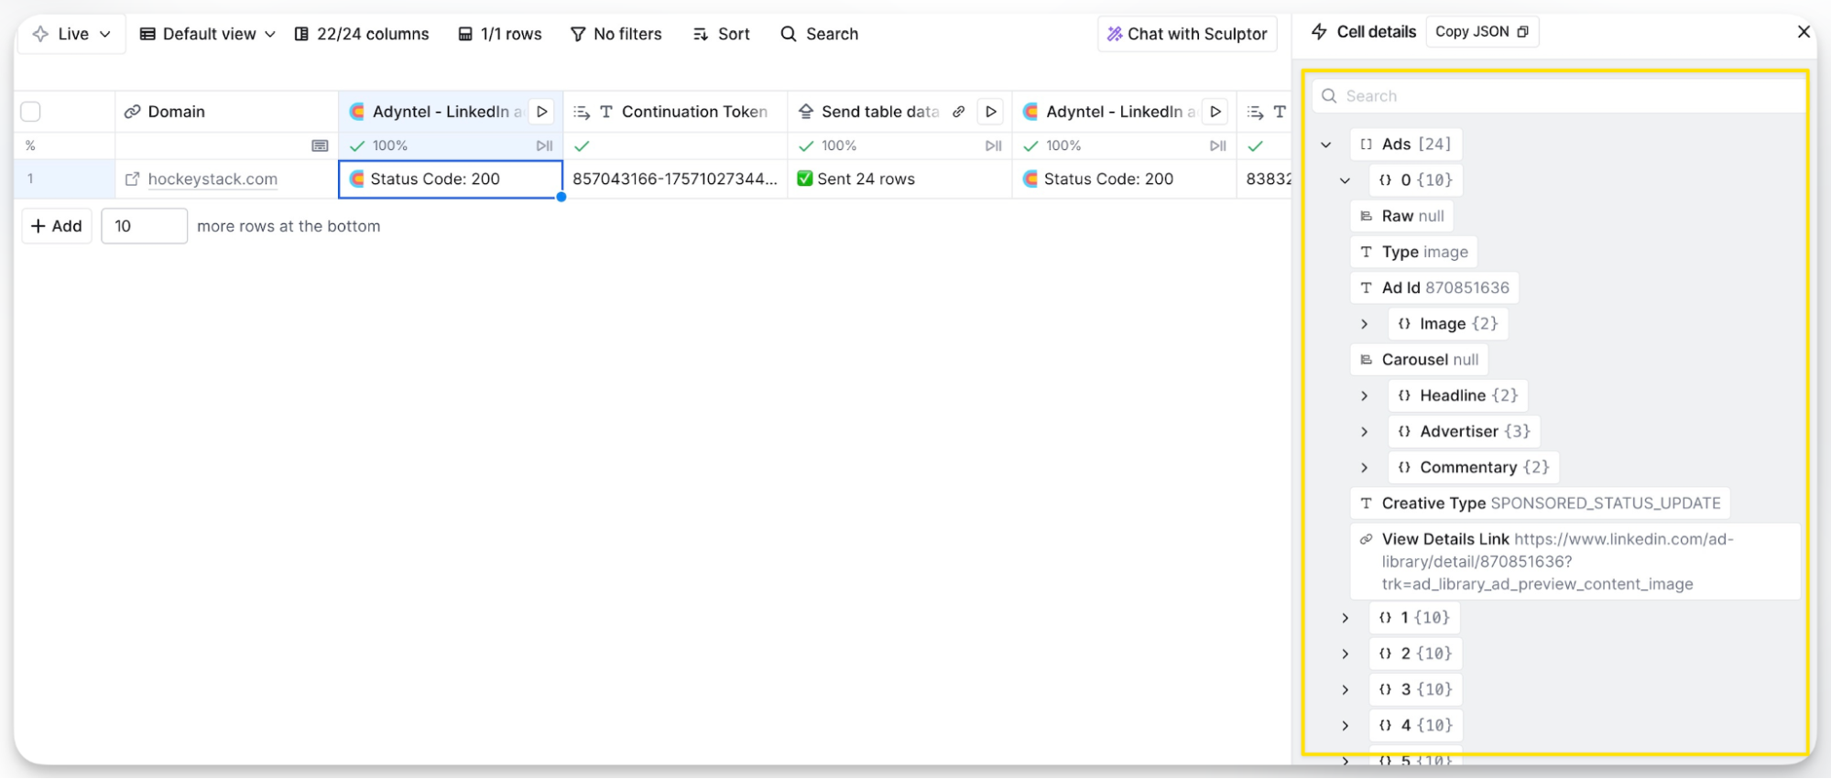Viewport: 1831px width, 779px height.
Task: Click Search in the table toolbar
Action: click(820, 34)
